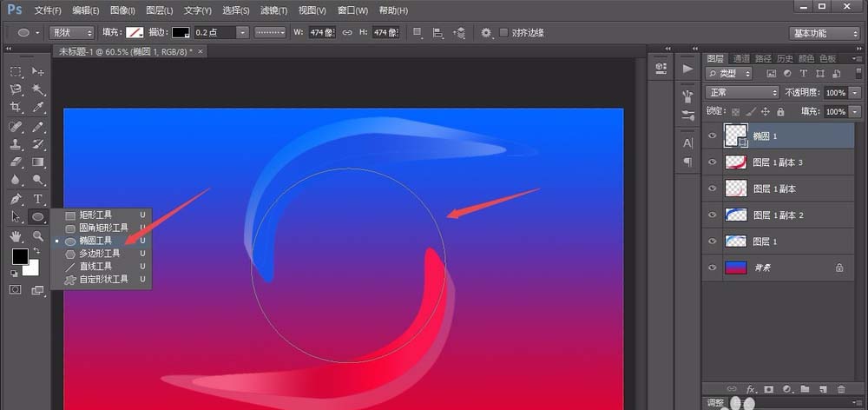The height and width of the screenshot is (410, 868).
Task: Enable the 对齐边缘 checkbox
Action: click(504, 33)
